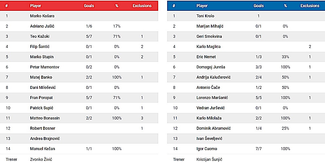This screenshot has width=325, height=163.
Task: Click the blue table's Exclusions column header
Action: pyautogui.click(x=310, y=6)
